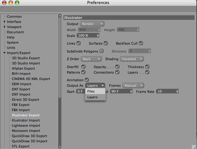The image size is (197, 149).
Task: Select STL Export entry
Action: [20, 146]
